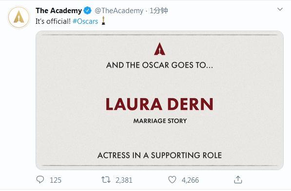Click the reply speech bubble icon
This screenshot has width=291, height=191.
[x=40, y=179]
